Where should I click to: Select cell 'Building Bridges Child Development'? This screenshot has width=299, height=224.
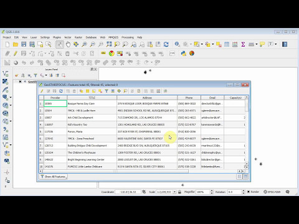(x=92, y=146)
